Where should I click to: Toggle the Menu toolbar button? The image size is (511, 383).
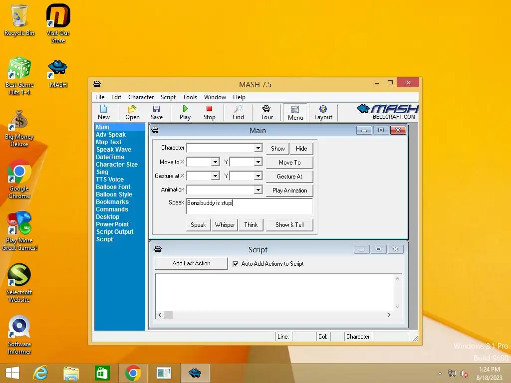point(295,113)
